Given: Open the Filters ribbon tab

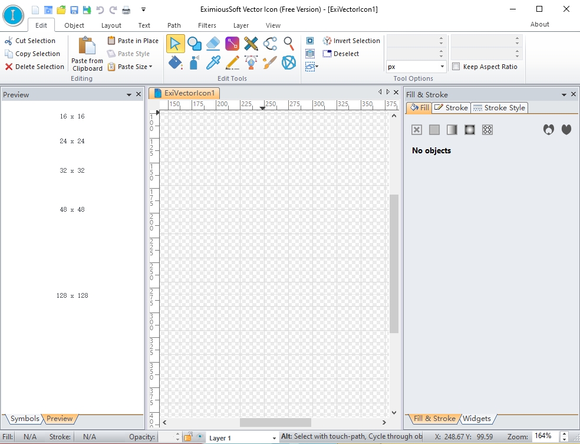Looking at the screenshot, I should tap(207, 25).
